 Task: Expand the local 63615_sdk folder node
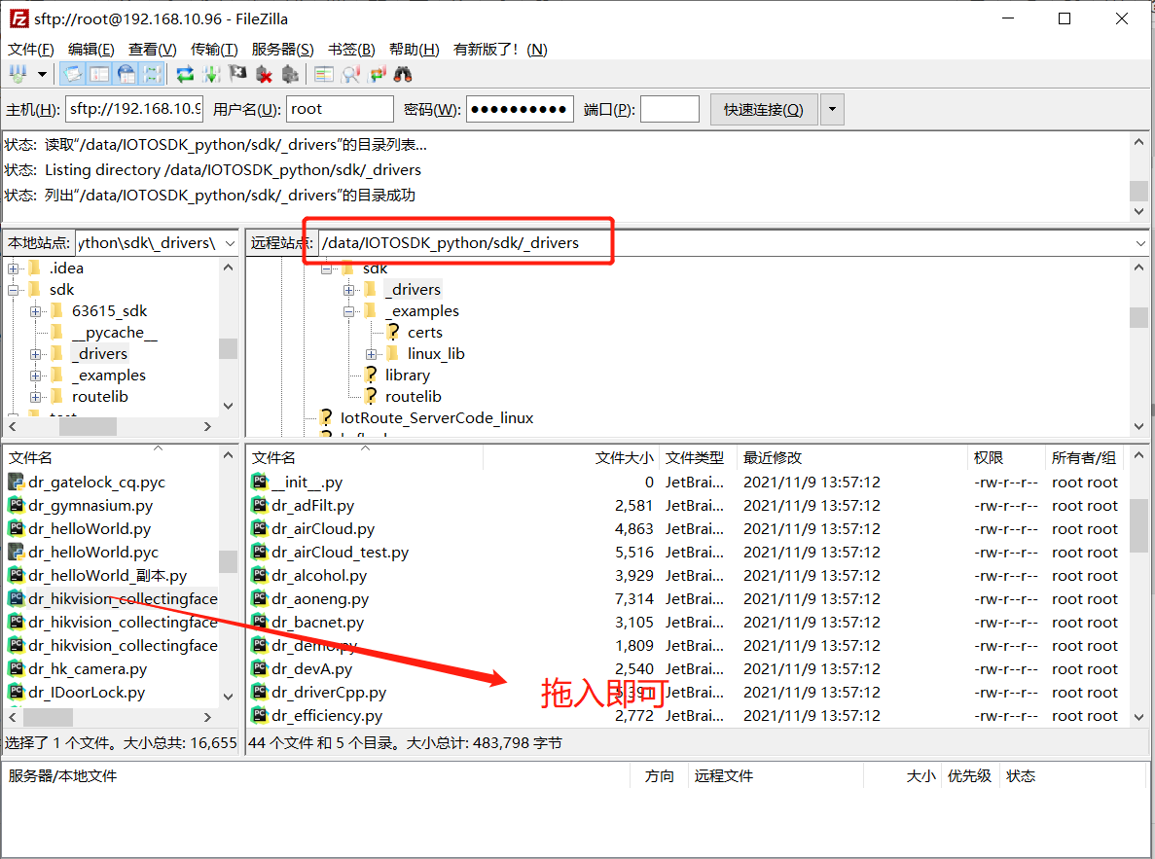[x=36, y=311]
